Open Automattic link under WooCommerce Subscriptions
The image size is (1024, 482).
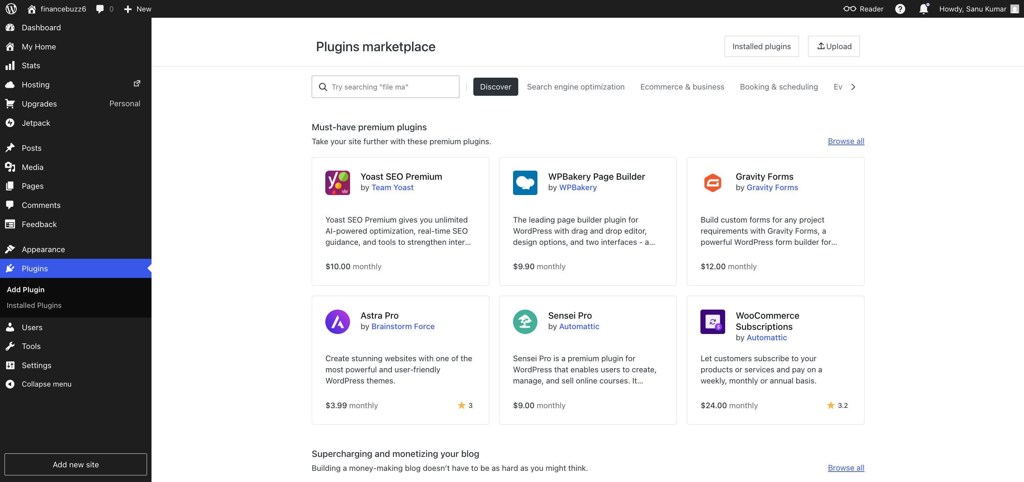(x=766, y=337)
